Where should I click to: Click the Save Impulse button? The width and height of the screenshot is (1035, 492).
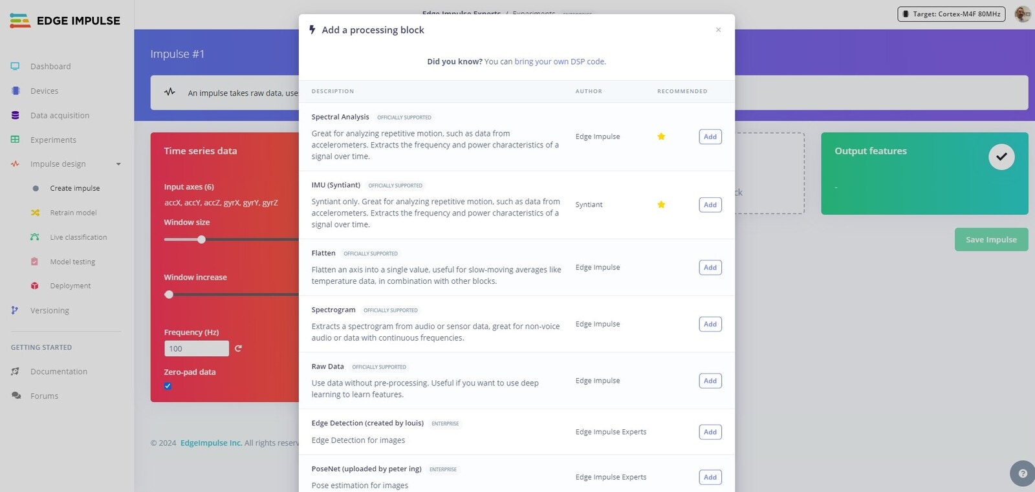991,239
